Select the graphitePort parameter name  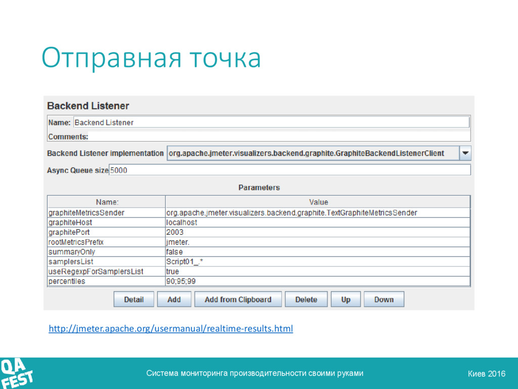(x=106, y=232)
